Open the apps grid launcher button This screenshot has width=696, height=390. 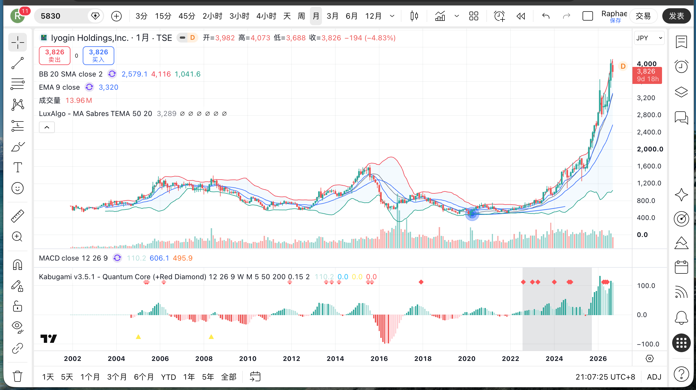681,343
